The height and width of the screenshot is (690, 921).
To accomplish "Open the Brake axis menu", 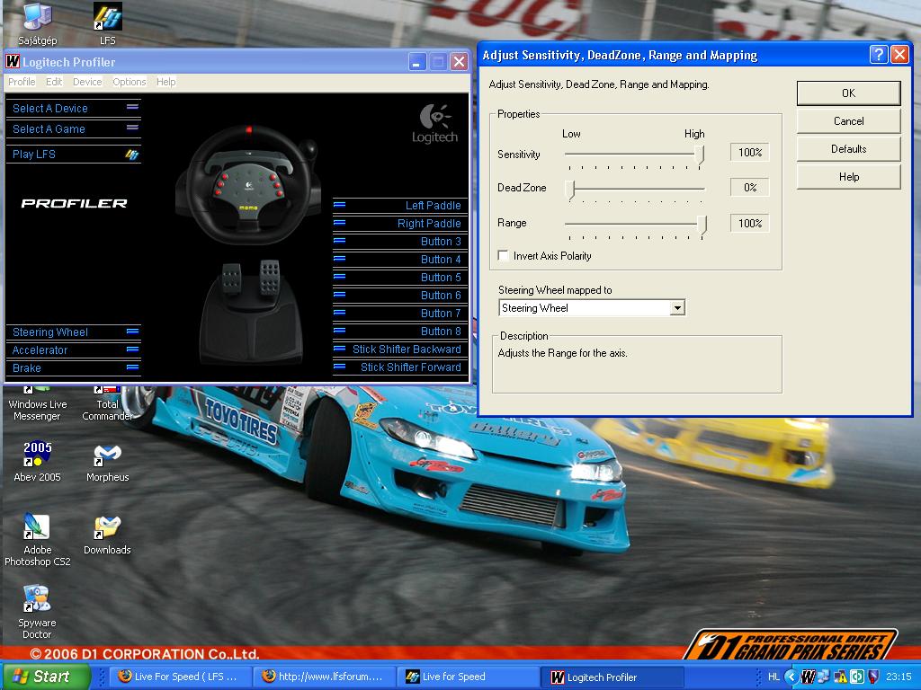I will click(x=74, y=367).
